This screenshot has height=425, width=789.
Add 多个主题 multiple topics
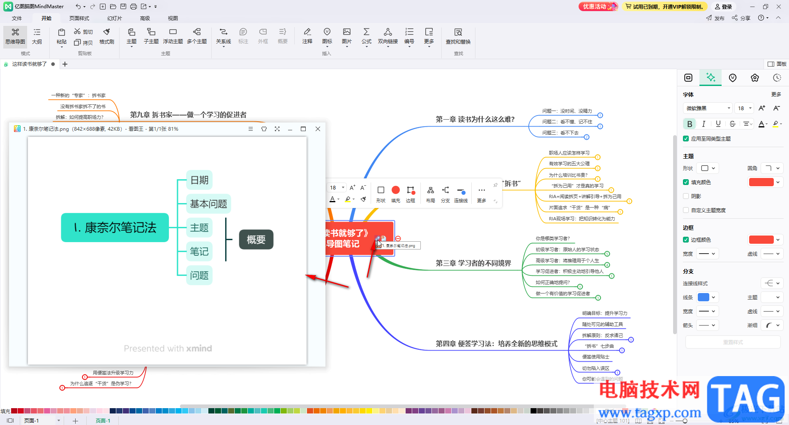coord(197,37)
